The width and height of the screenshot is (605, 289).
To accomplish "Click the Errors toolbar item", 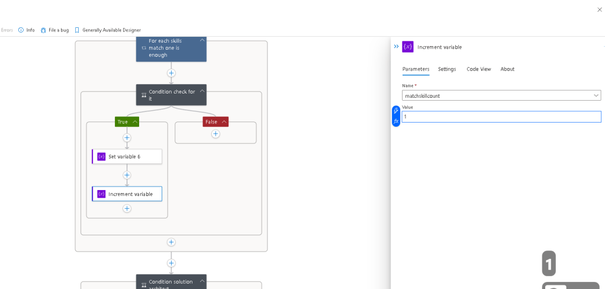I will click(7, 30).
